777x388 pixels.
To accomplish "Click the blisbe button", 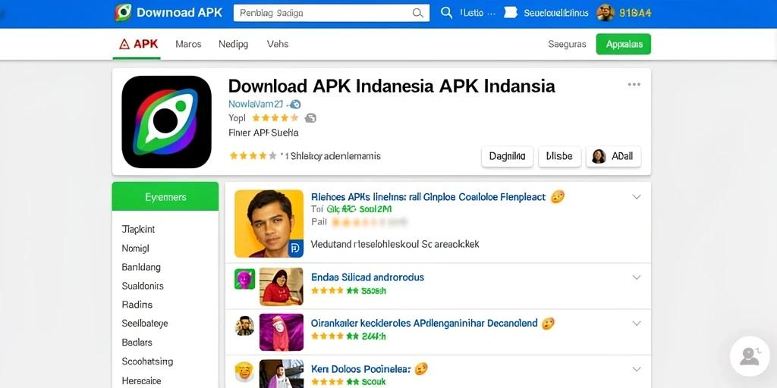I will pos(559,156).
